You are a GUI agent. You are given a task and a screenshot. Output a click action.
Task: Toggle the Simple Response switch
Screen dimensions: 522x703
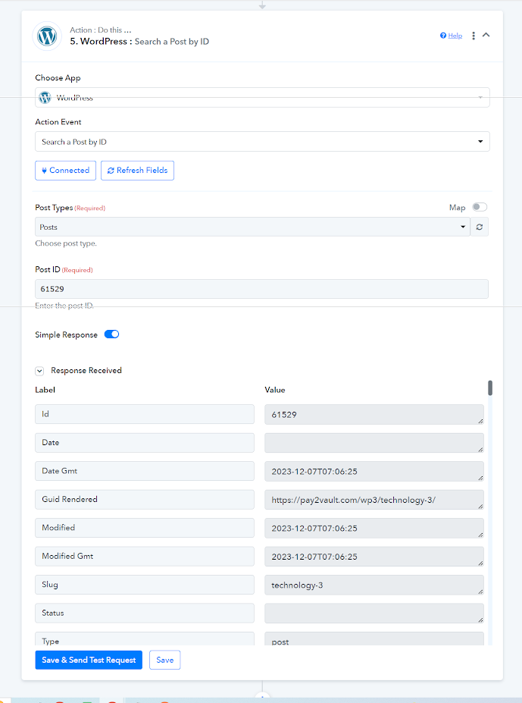tap(111, 334)
